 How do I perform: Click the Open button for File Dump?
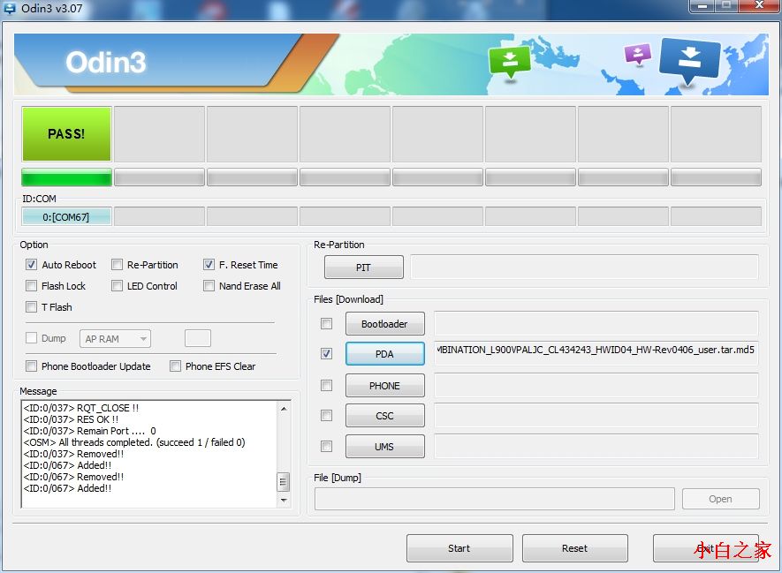click(x=721, y=499)
